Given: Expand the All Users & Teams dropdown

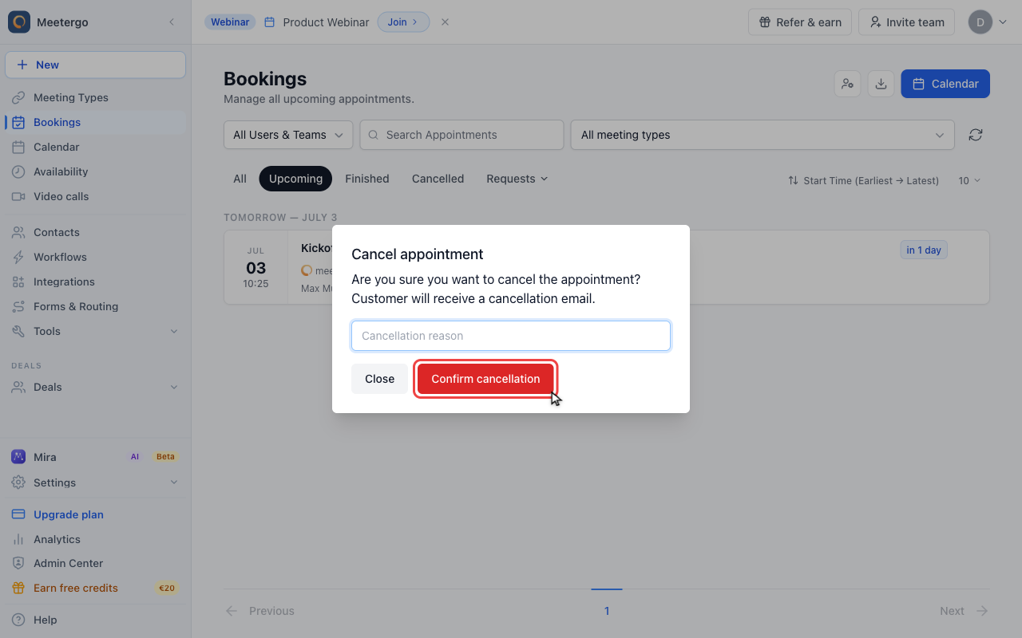Looking at the screenshot, I should 288,135.
